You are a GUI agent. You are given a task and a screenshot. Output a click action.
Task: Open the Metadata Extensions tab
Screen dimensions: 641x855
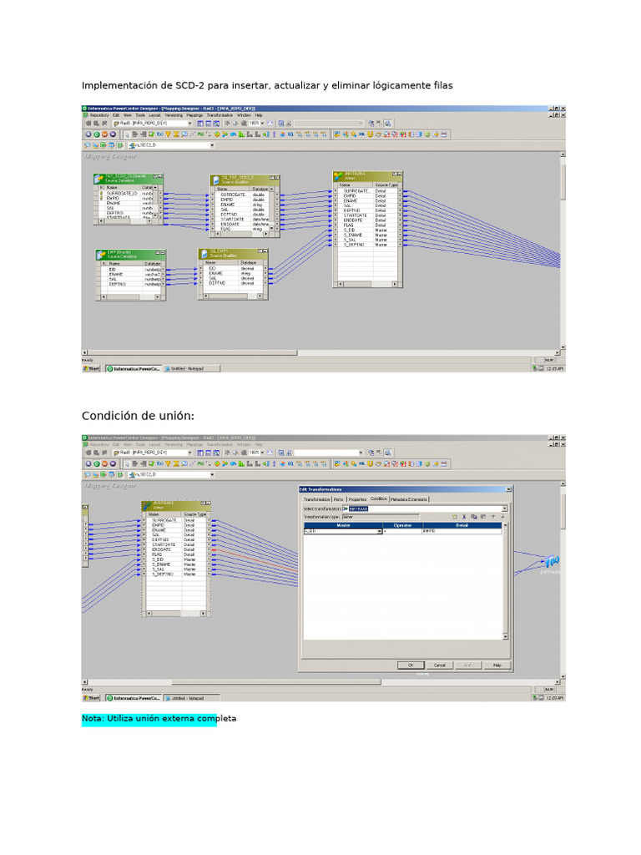point(409,499)
